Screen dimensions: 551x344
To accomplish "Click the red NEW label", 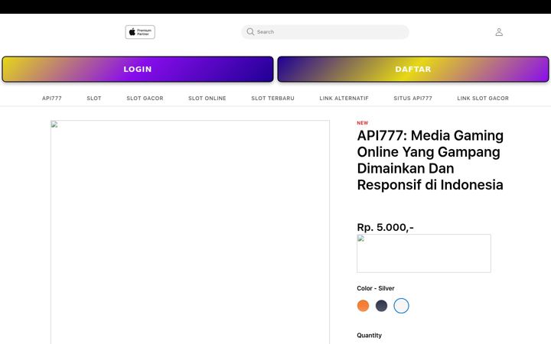I will 362,123.
